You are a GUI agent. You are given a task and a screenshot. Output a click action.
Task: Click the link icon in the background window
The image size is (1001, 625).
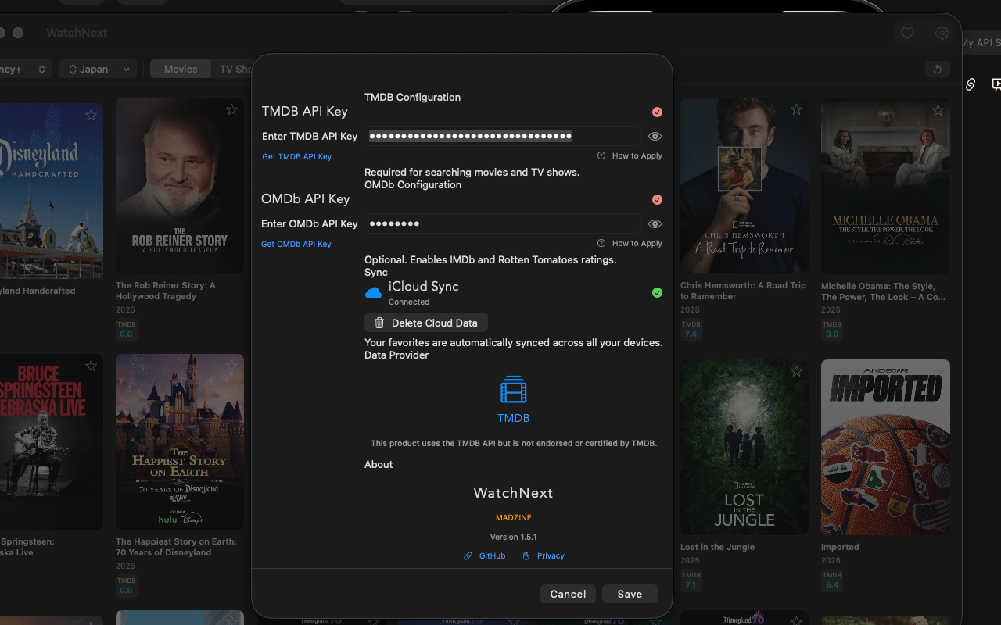tap(971, 84)
